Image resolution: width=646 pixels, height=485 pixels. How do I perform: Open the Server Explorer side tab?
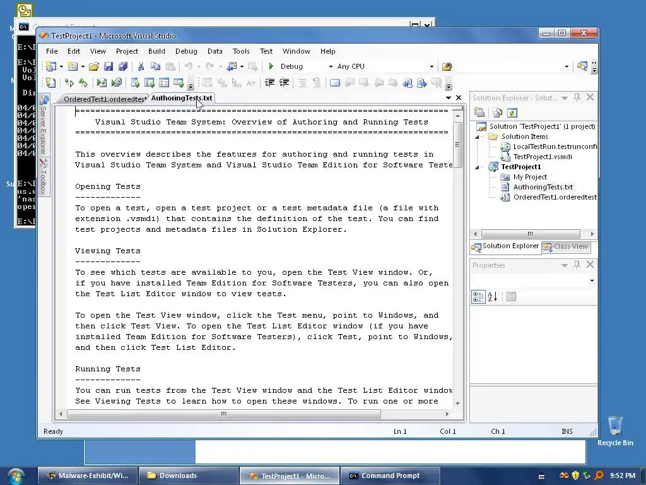tap(44, 125)
